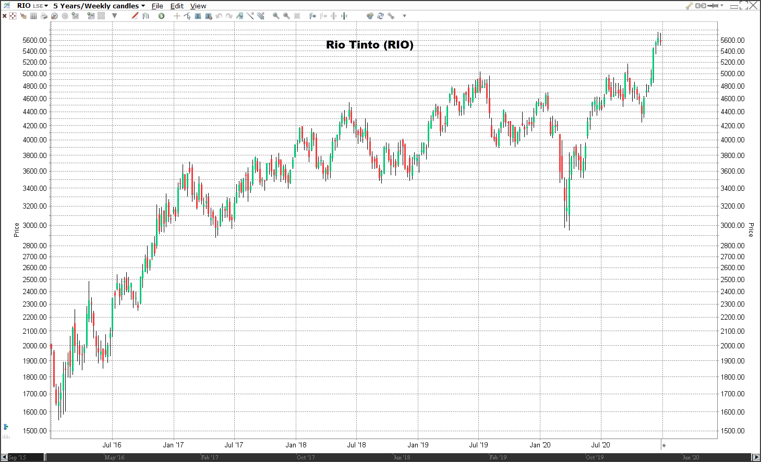Expand the small arrow at the toolbar's end
The height and width of the screenshot is (462, 761).
coord(404,16)
